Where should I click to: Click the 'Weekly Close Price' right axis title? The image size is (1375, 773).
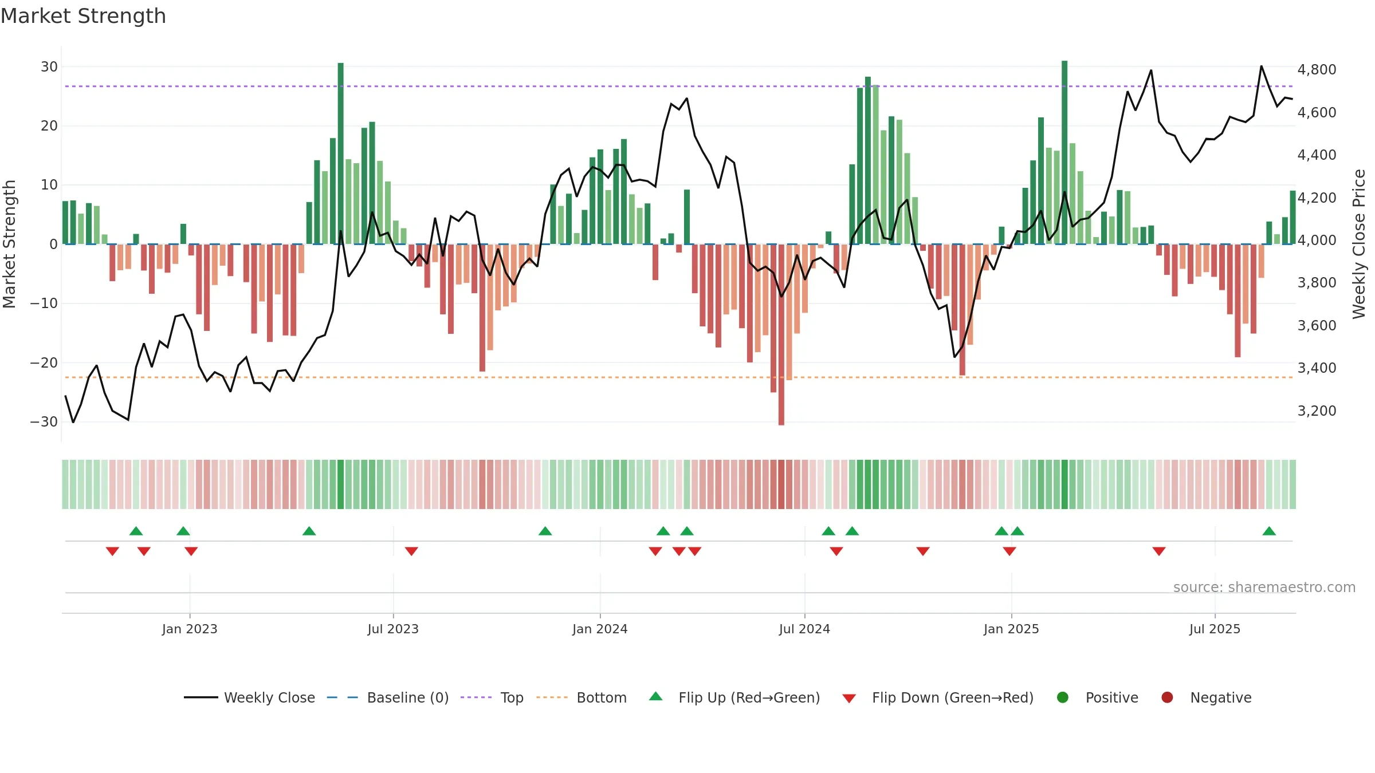tap(1359, 244)
